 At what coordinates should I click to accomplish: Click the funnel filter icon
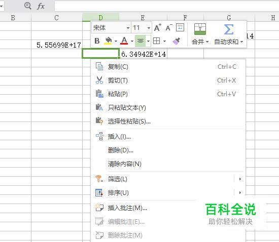[x=99, y=179]
